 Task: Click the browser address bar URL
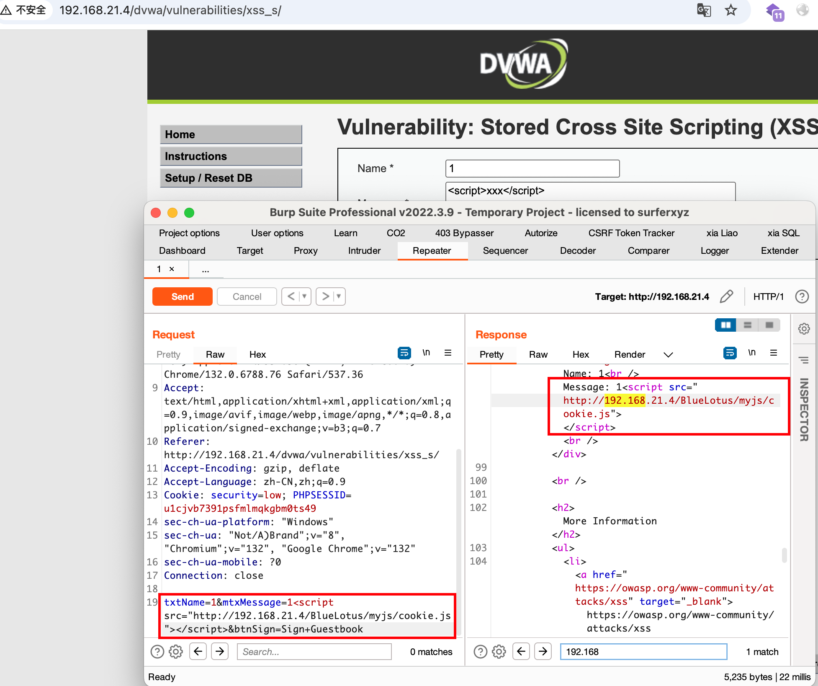coord(170,10)
